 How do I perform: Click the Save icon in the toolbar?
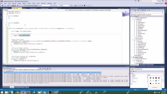pos(13,5)
